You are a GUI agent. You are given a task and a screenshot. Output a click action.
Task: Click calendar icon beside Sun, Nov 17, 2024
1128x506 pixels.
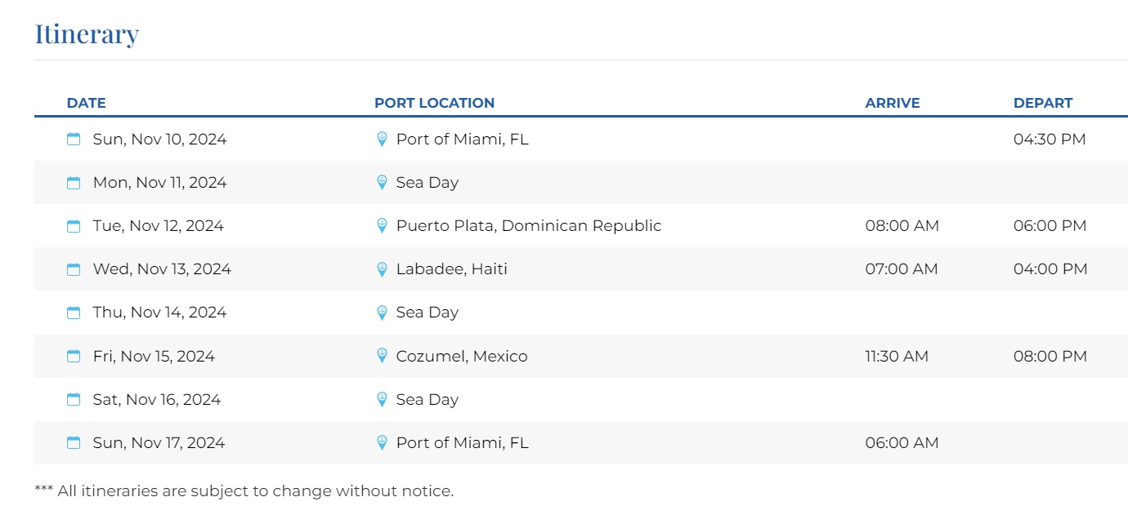[74, 443]
